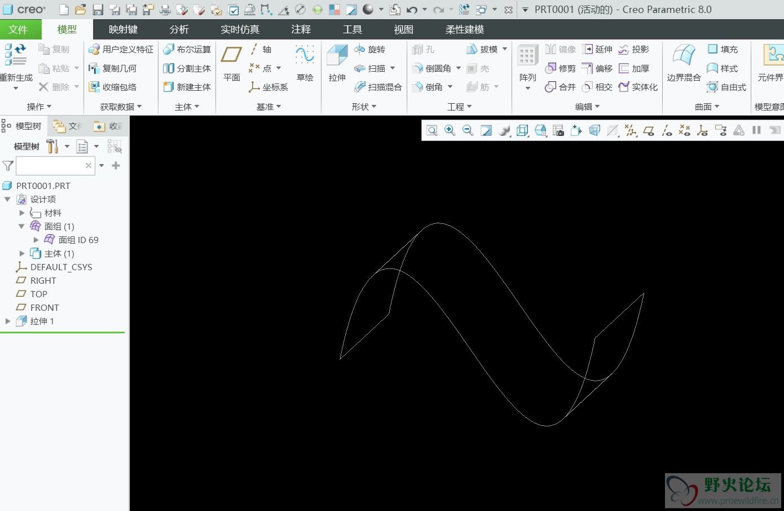784x511 pixels.
Task: Print the model using printer icon
Action: (165, 9)
